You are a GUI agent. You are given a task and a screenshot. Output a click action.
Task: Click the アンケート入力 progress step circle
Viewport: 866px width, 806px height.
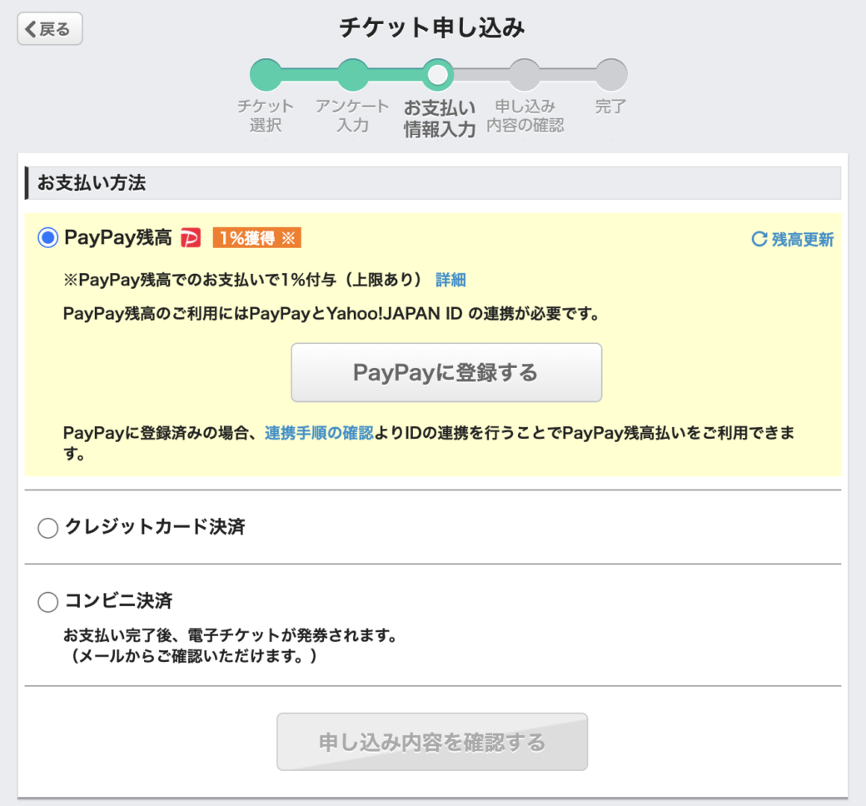(x=352, y=75)
